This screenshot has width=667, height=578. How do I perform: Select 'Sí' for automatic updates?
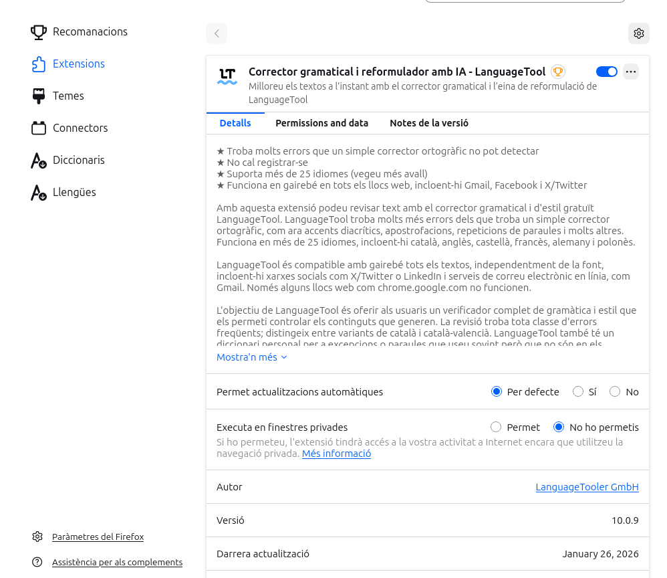[x=578, y=392]
